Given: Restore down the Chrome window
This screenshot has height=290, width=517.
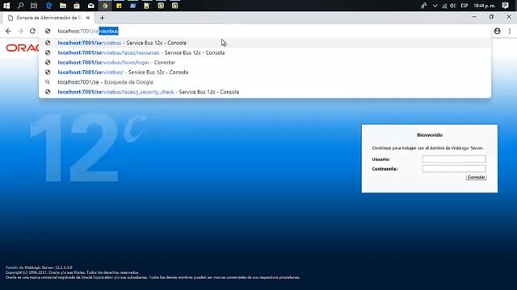Looking at the screenshot, I should (491, 17).
